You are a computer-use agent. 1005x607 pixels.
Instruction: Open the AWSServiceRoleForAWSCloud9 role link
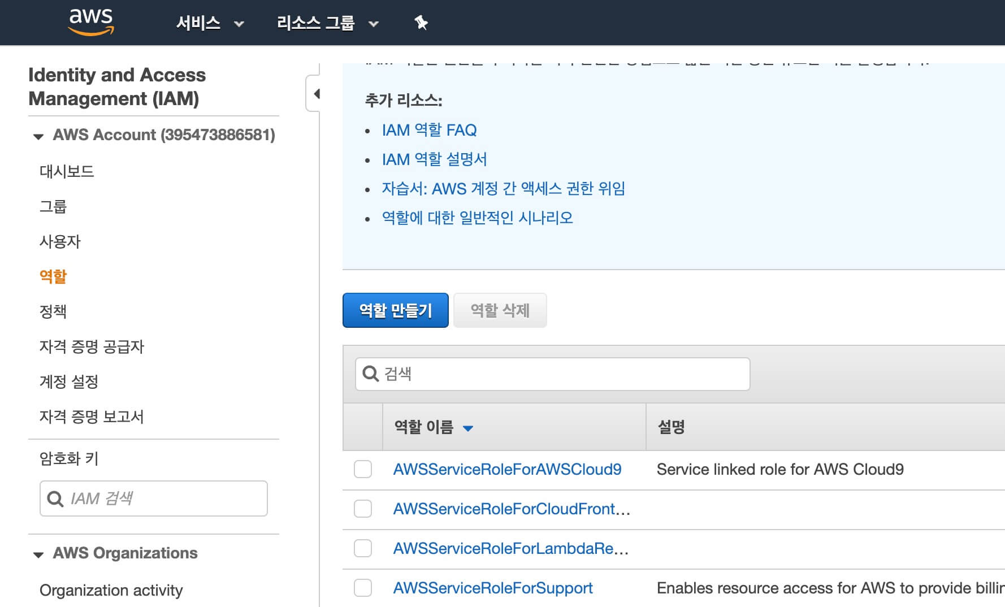pos(508,469)
